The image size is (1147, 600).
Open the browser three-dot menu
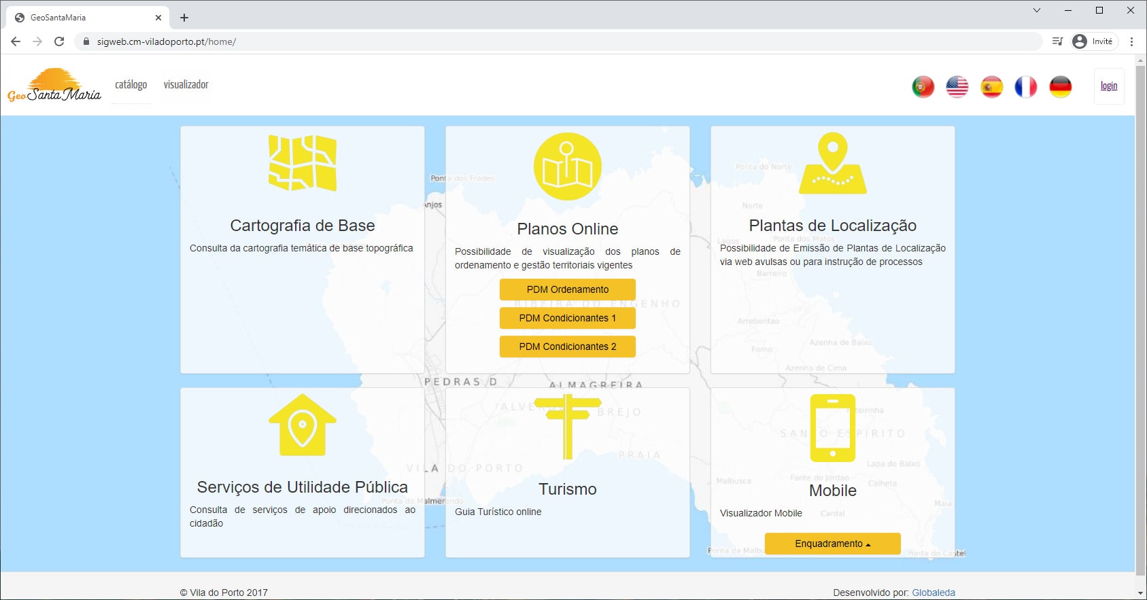[x=1131, y=41]
